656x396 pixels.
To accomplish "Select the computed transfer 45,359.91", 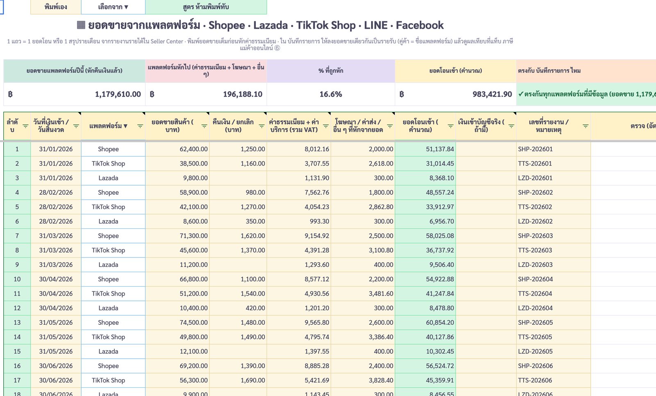I will tap(425, 380).
